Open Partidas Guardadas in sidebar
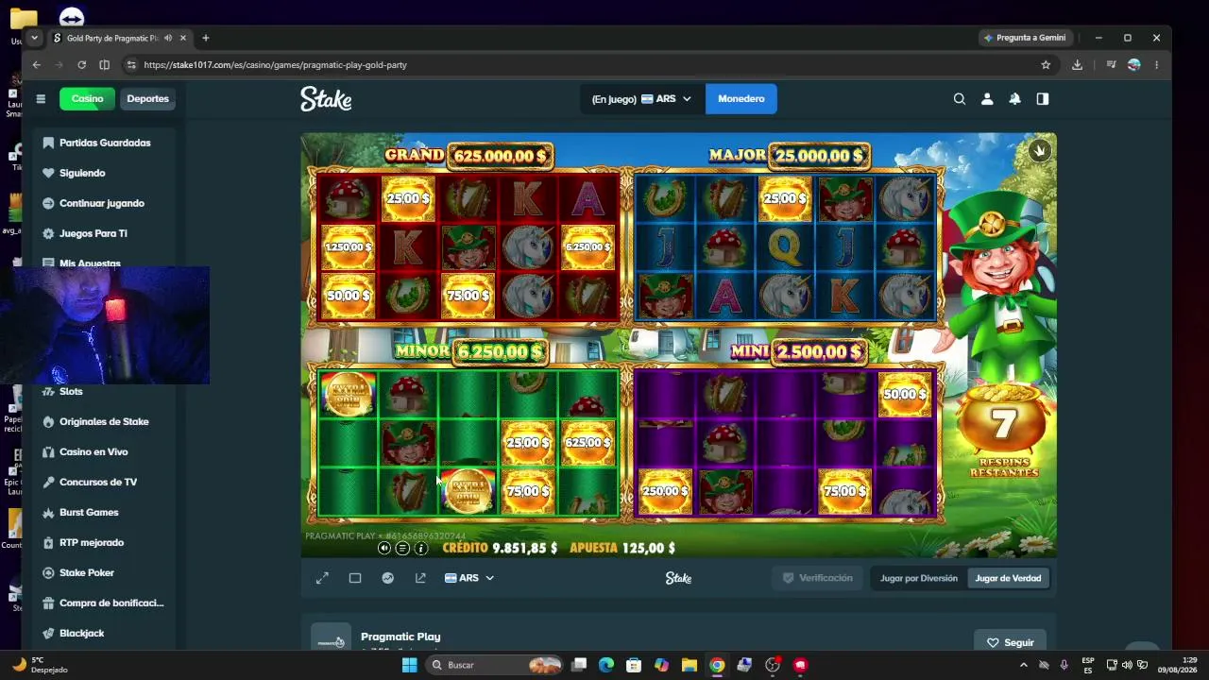 point(104,143)
